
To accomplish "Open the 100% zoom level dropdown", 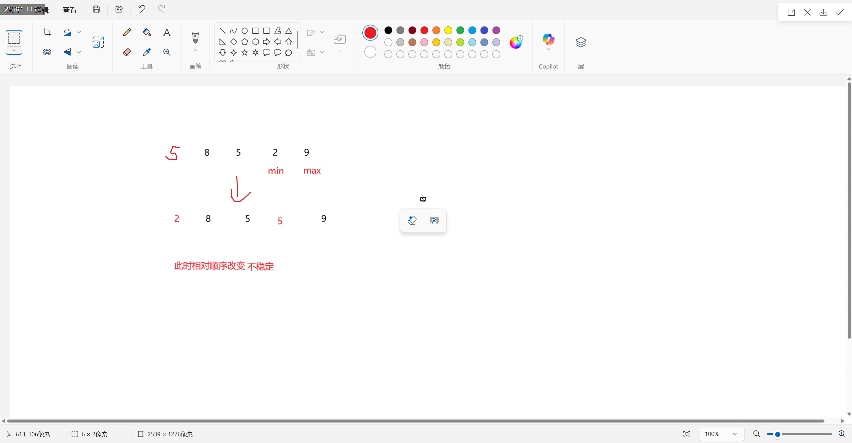I will [721, 434].
